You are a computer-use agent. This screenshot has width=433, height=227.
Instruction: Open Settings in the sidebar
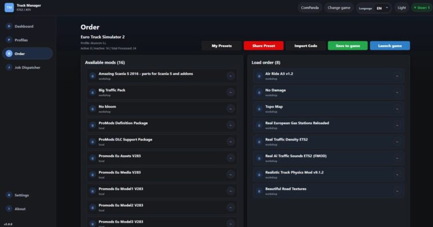point(27,195)
